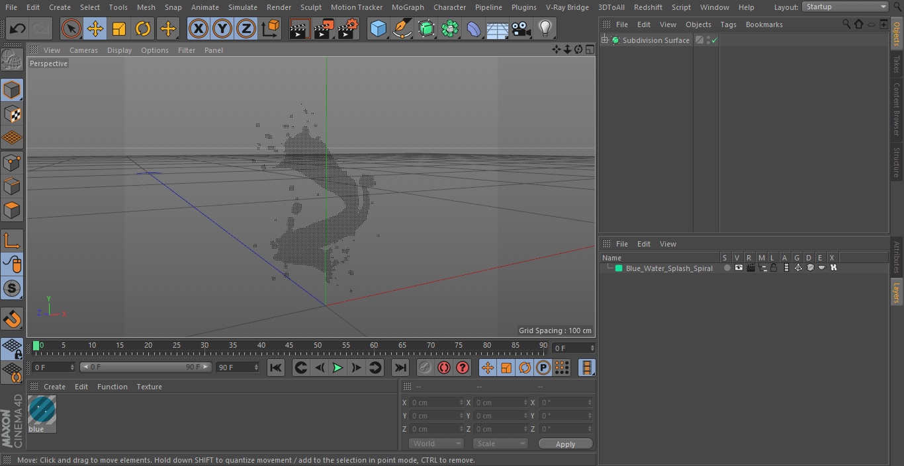Click Render to Picture Viewer icon
The width and height of the screenshot is (904, 466).
pos(324,28)
